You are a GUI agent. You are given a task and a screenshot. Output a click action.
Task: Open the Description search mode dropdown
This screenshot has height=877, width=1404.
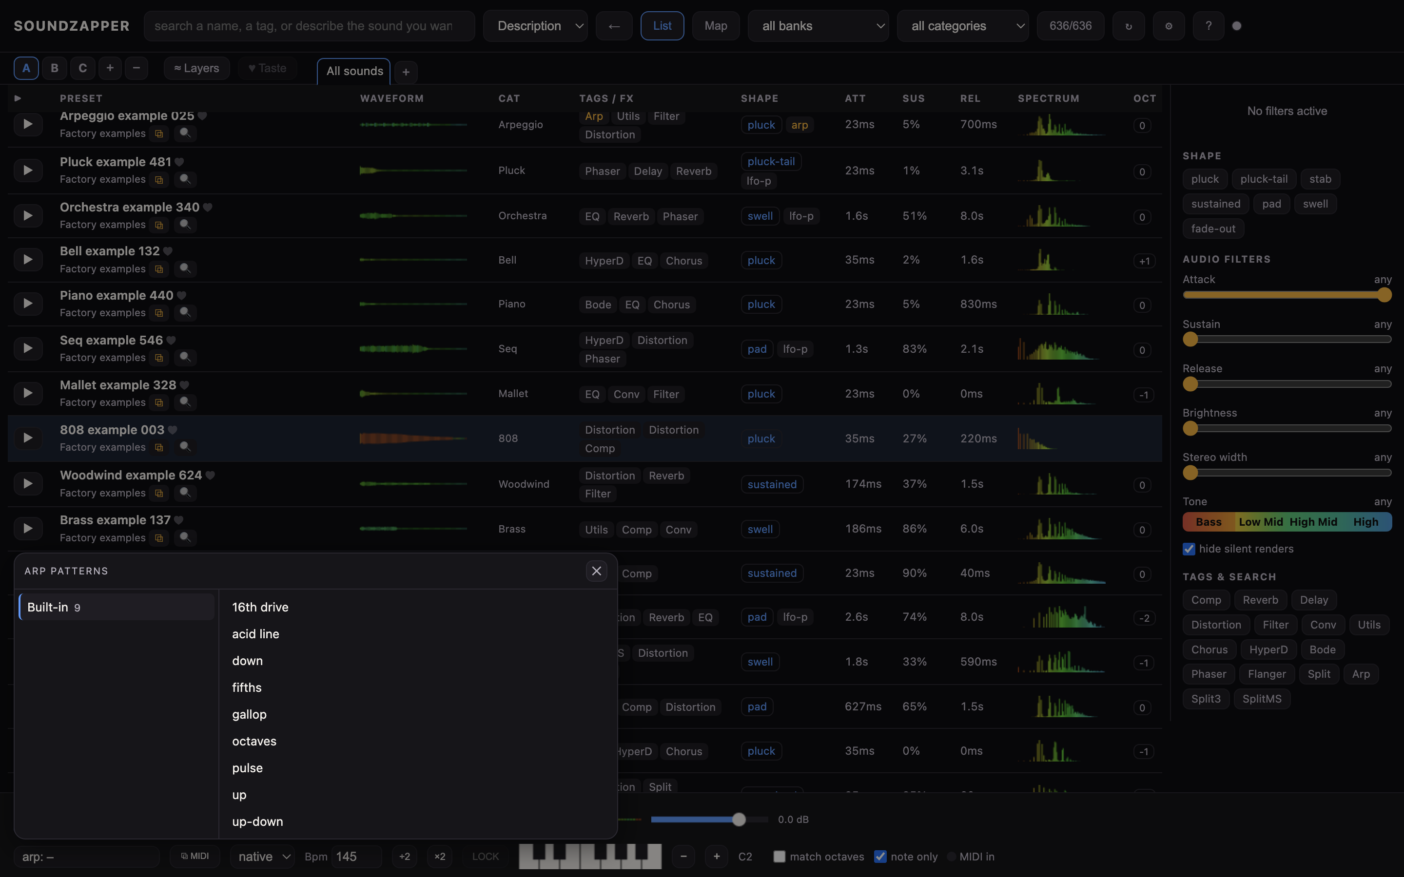click(x=535, y=26)
